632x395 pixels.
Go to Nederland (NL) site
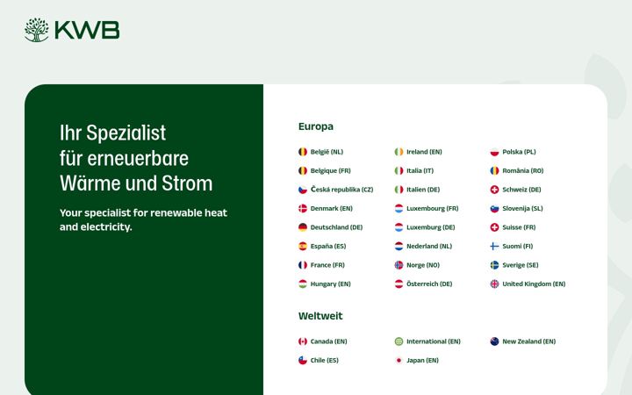click(429, 247)
